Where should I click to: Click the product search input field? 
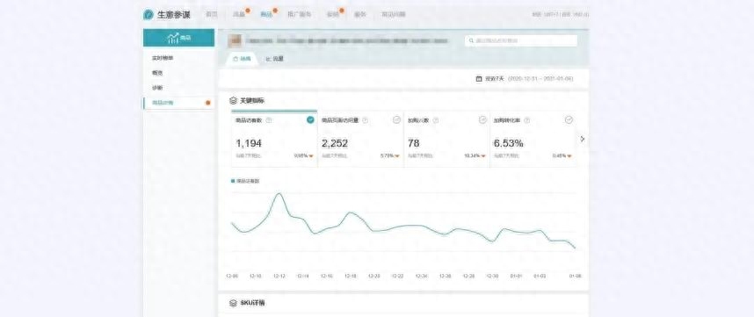coord(521,40)
